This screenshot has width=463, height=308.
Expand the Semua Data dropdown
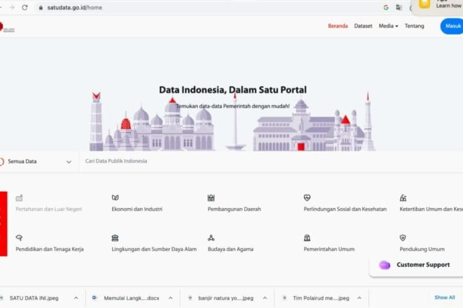(x=69, y=162)
